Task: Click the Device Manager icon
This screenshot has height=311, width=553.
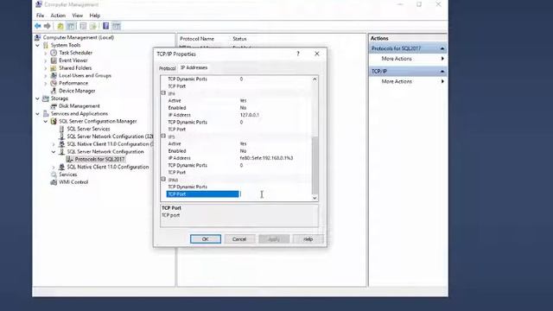Action: pos(54,91)
